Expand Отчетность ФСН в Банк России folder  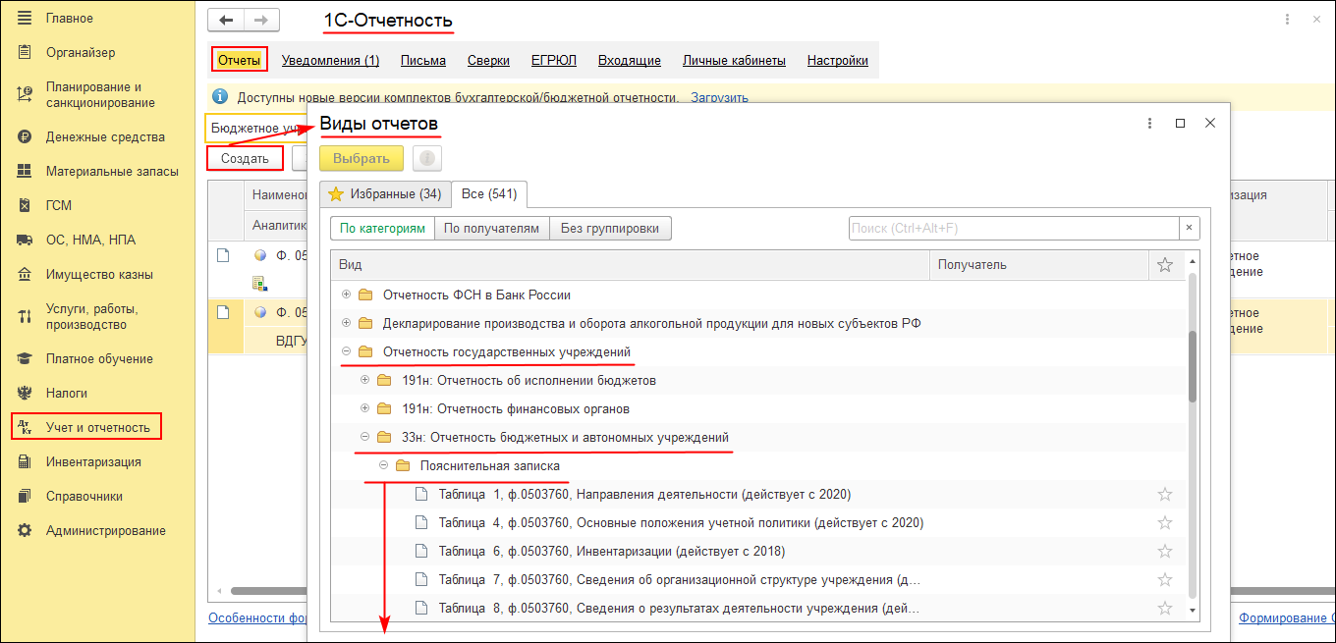[x=346, y=295]
